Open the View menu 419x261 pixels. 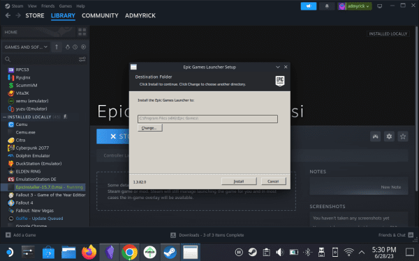(x=32, y=6)
